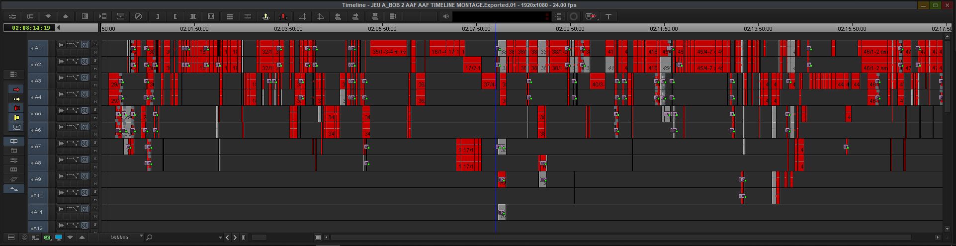Select the A7 track selector
The image size is (956, 246).
click(38, 147)
